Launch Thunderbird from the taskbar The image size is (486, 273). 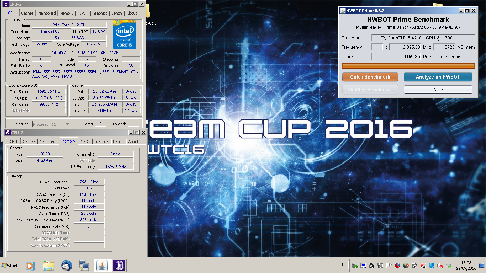click(67, 265)
